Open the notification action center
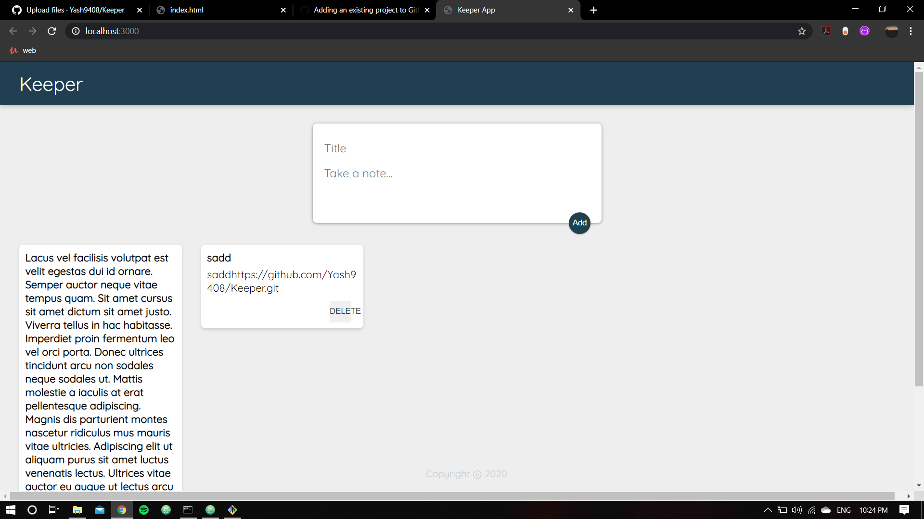Image resolution: width=924 pixels, height=519 pixels. click(x=904, y=510)
